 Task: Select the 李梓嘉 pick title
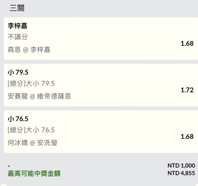pyautogui.click(x=18, y=26)
